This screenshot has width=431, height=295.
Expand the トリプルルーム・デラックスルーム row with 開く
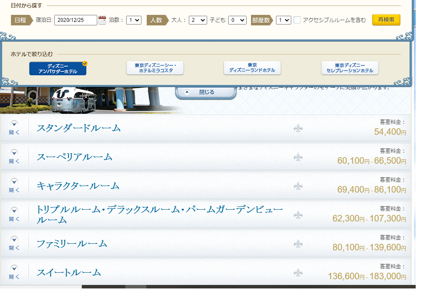[14, 214]
